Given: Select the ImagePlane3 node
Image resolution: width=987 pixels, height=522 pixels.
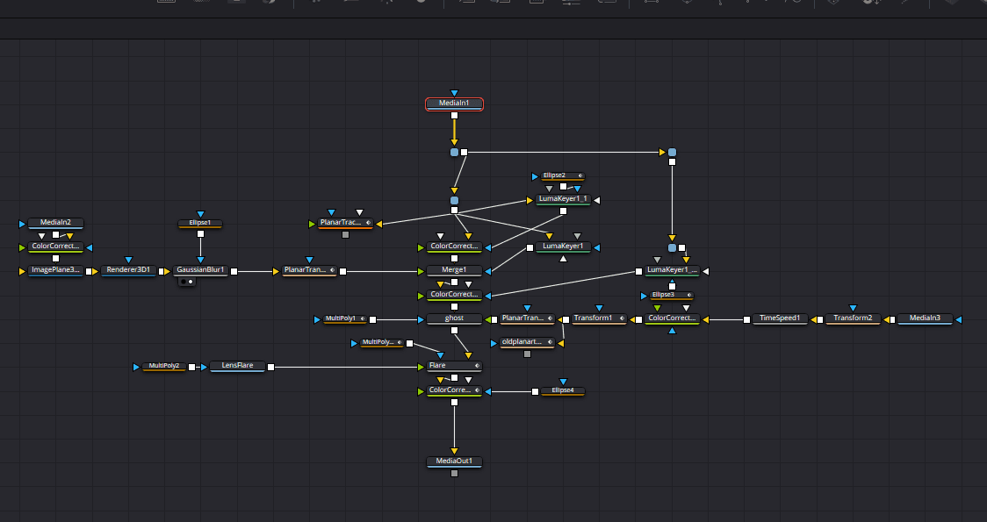Looking at the screenshot, I should point(55,270).
